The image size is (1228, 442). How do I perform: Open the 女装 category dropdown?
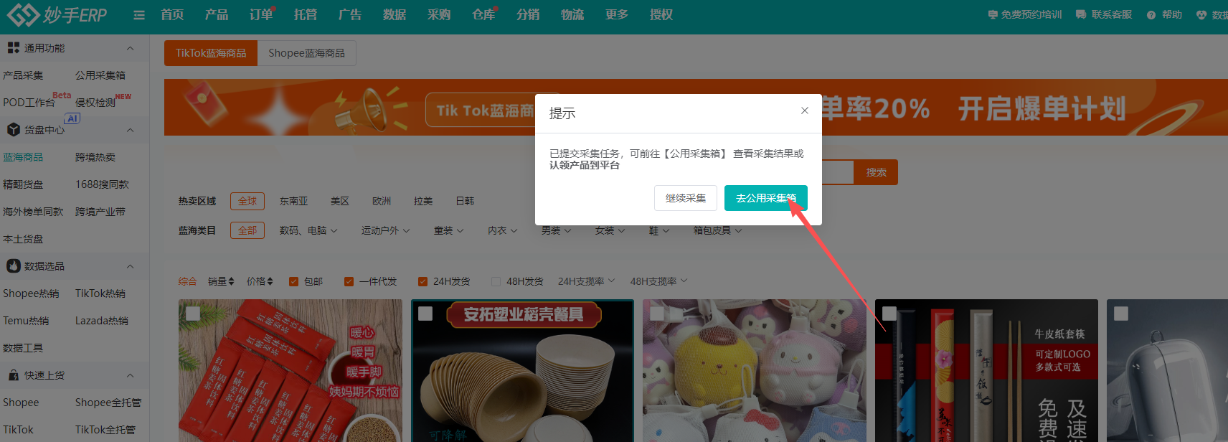coord(610,230)
